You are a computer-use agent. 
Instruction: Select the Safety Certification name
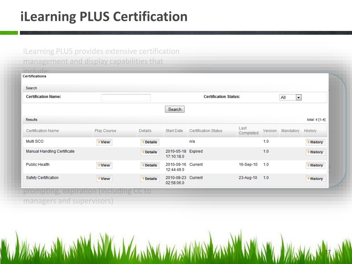point(42,178)
